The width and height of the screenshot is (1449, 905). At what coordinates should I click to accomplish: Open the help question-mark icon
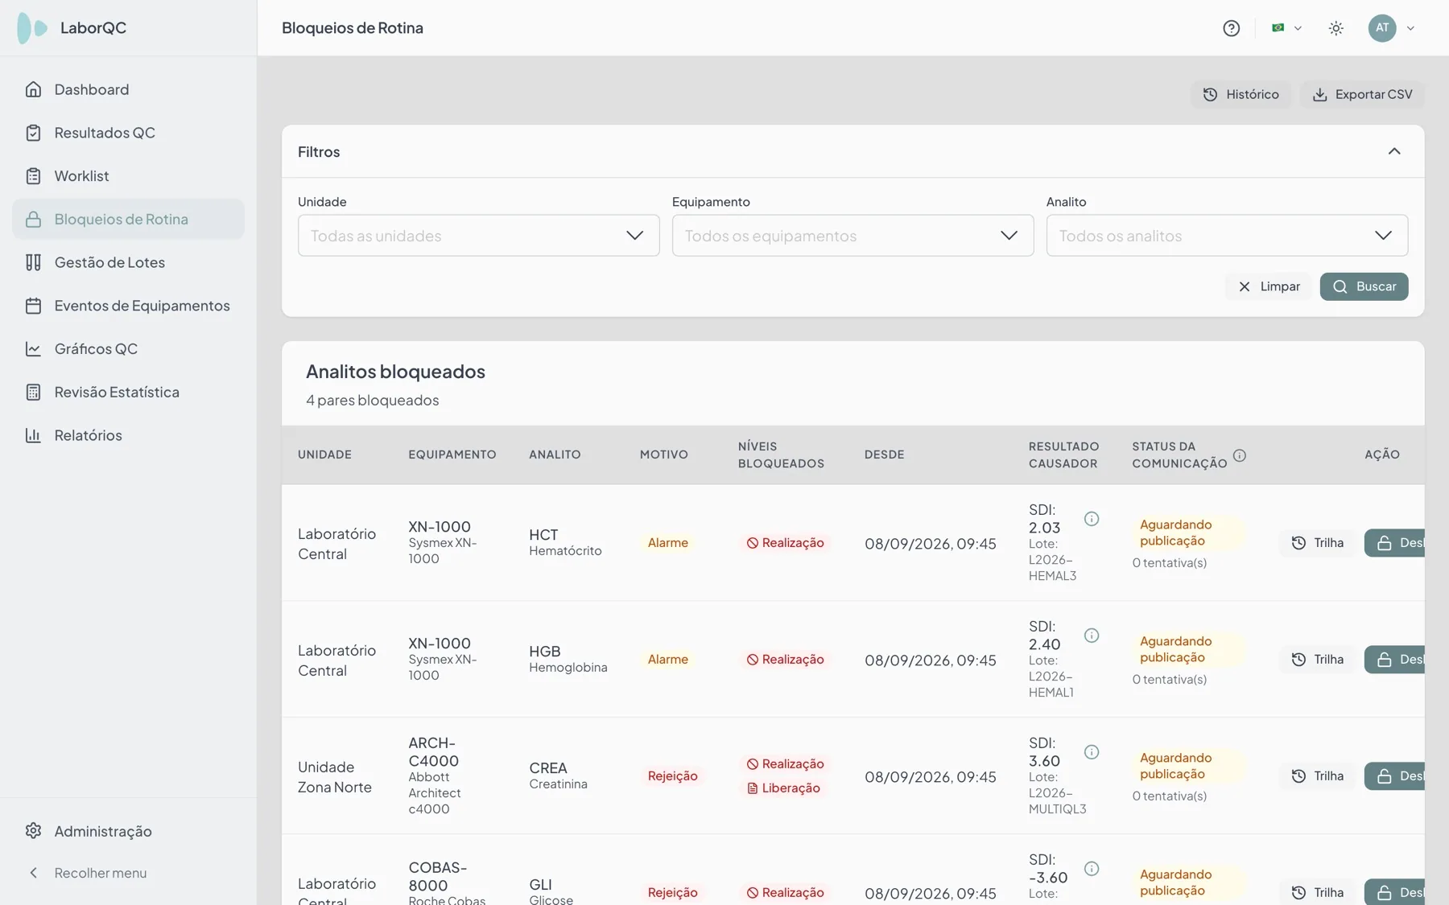coord(1231,28)
